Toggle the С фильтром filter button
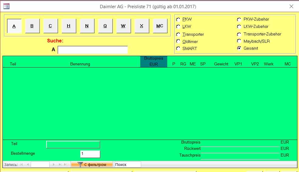Screen dimensions: 299x172 [92, 165]
